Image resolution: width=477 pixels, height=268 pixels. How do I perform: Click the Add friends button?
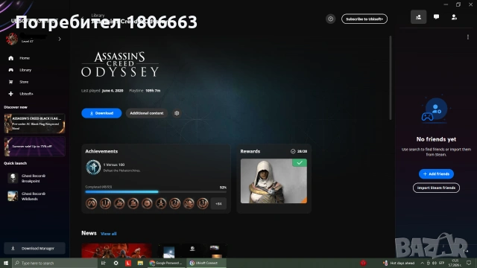point(436,173)
